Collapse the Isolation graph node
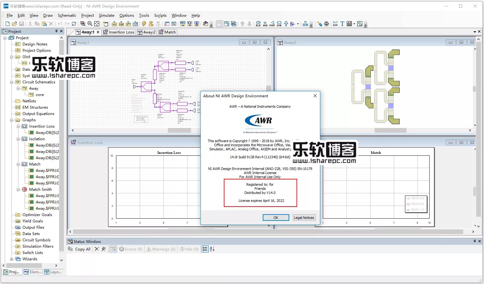Viewport: 484px width, 284px height. coord(18,139)
